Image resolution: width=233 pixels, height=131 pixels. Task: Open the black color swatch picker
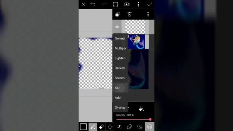click(x=83, y=127)
